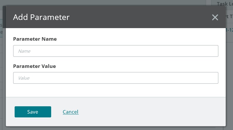Click the "Value" placeholder text
233x130 pixels.
point(24,78)
